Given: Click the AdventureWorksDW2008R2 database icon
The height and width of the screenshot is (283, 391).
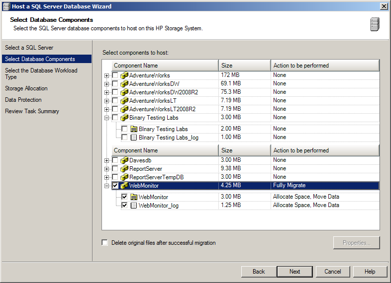Looking at the screenshot, I should pyautogui.click(x=124, y=92).
